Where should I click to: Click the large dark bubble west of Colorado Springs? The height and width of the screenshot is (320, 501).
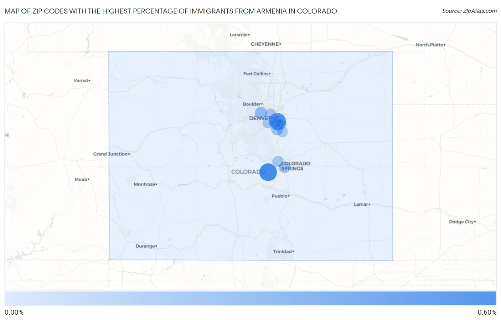(x=268, y=172)
